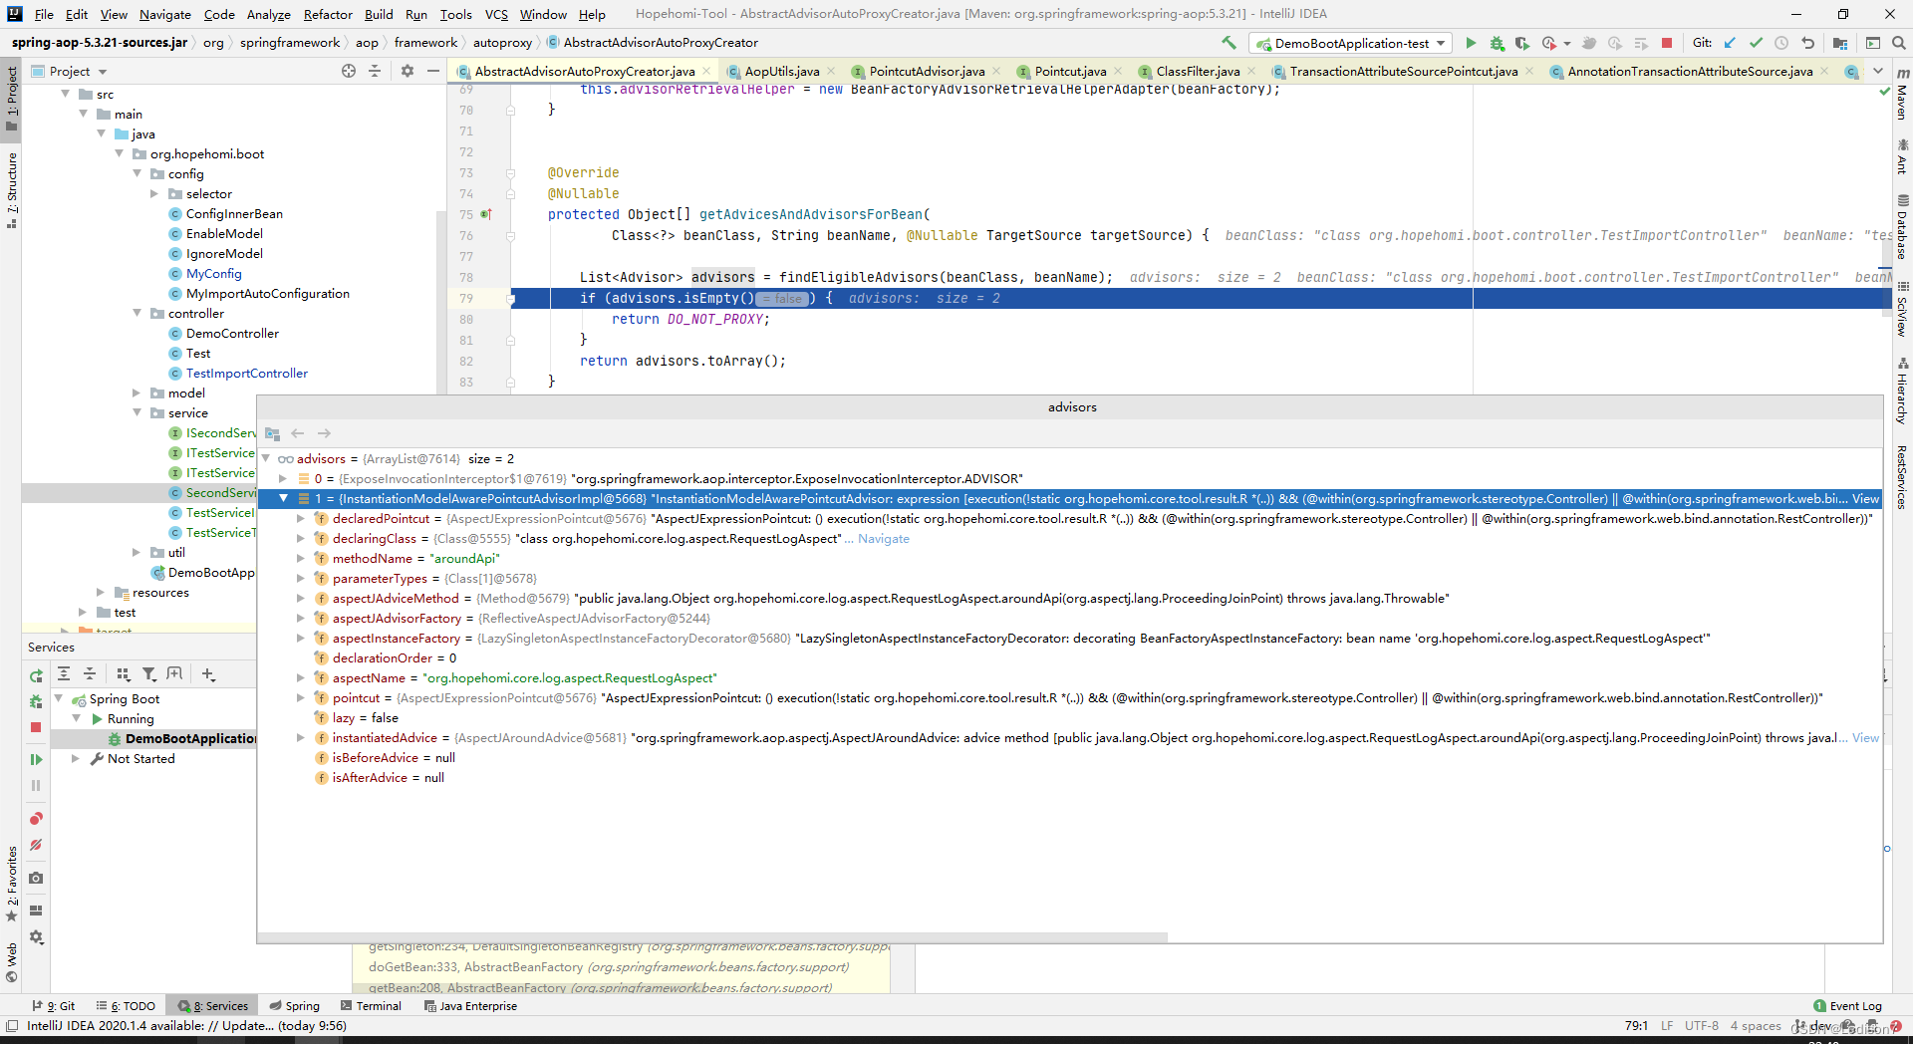This screenshot has height=1044, width=1913.
Task: Click the UTF-8 file encoding status widget
Action: [1702, 1026]
